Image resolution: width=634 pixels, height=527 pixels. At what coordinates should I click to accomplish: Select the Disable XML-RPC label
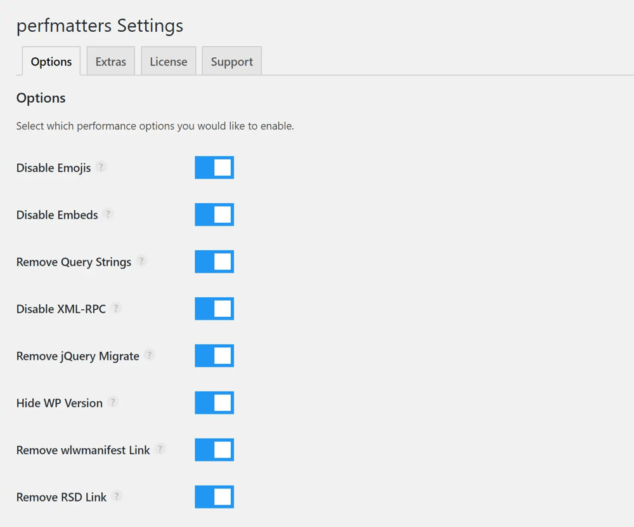pyautogui.click(x=61, y=309)
